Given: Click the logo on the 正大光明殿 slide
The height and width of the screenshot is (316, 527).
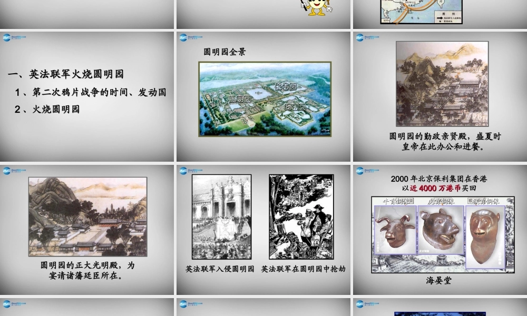Looking at the screenshot, I should [14, 171].
